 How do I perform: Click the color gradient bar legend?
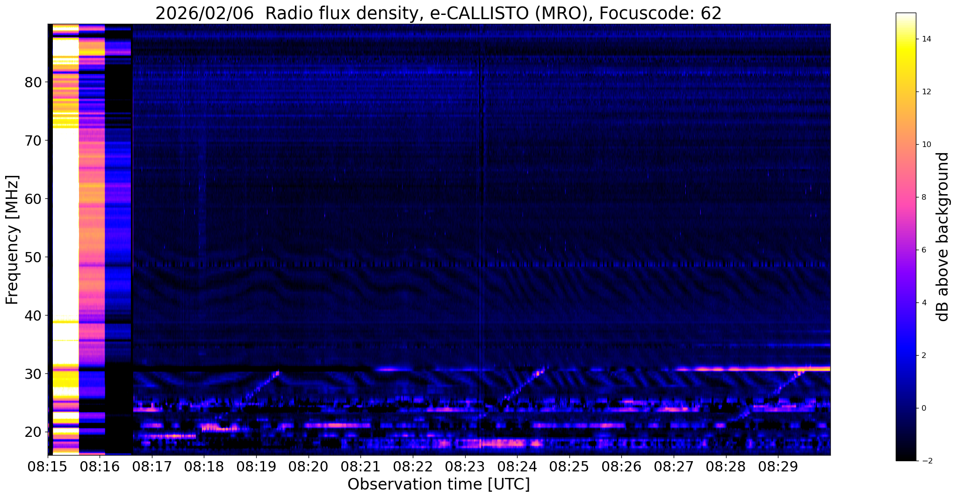tap(906, 237)
